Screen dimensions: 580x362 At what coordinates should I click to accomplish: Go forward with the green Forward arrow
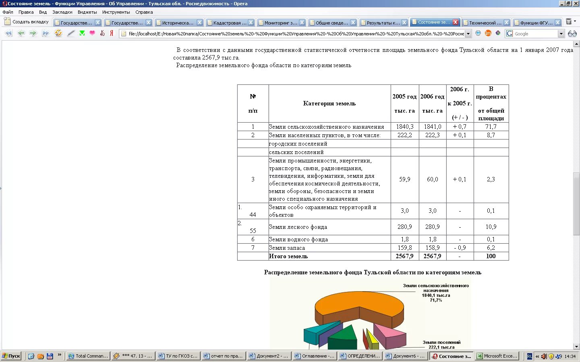pyautogui.click(x=33, y=33)
